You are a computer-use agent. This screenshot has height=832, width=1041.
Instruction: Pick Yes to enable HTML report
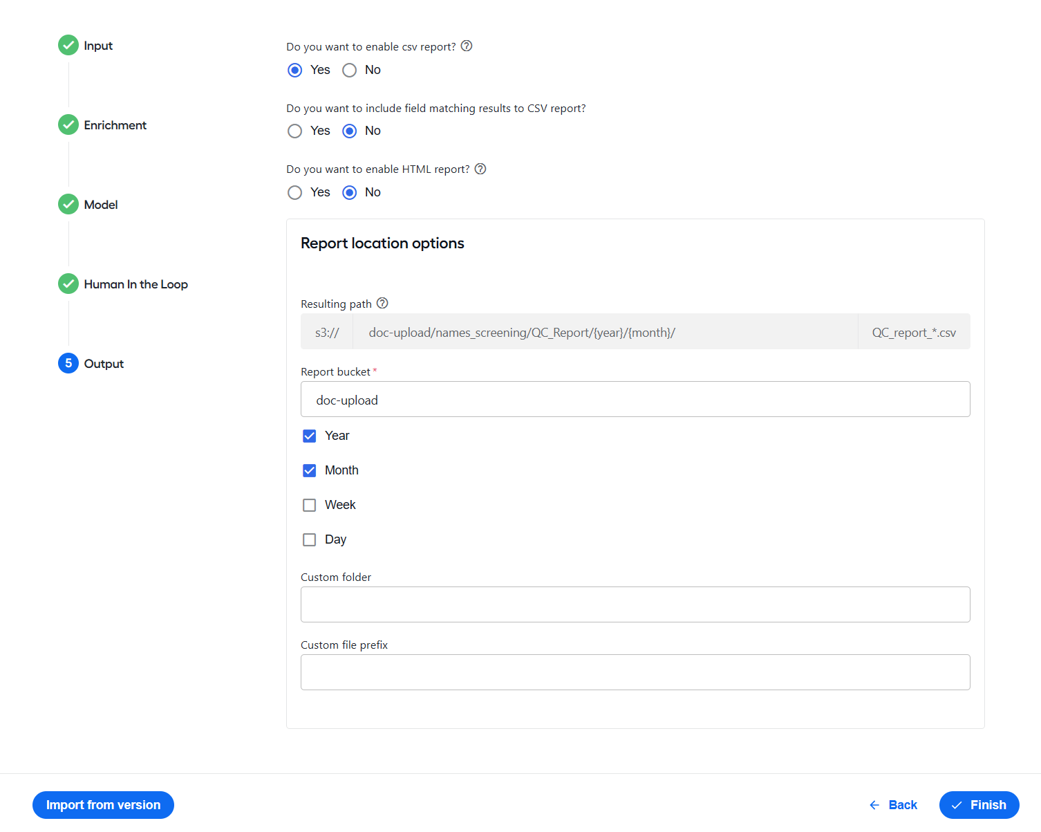(295, 193)
